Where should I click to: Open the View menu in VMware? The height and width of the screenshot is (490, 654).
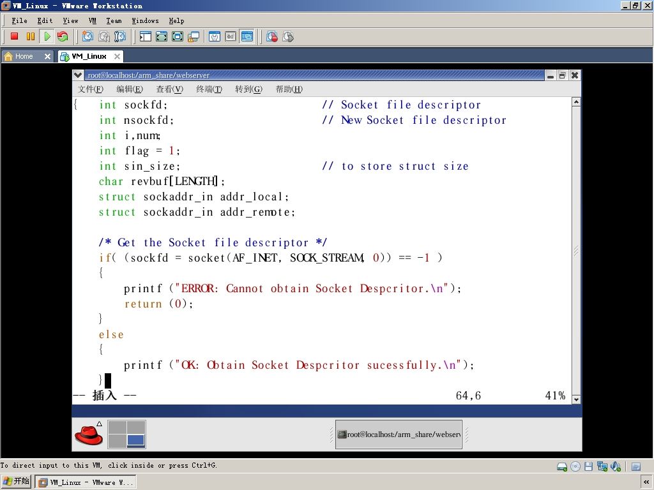[x=70, y=21]
